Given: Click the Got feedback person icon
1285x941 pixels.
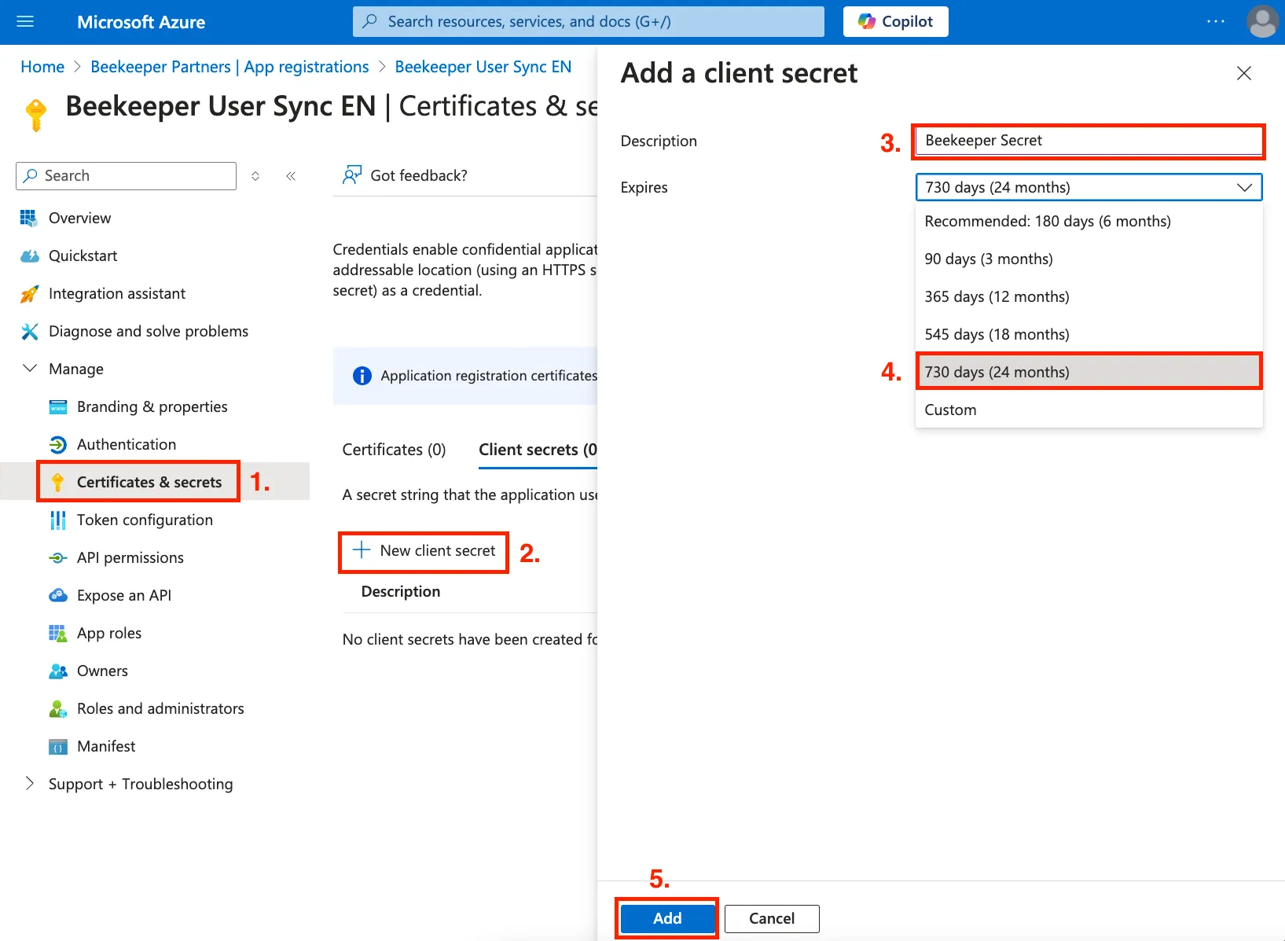Looking at the screenshot, I should point(352,175).
